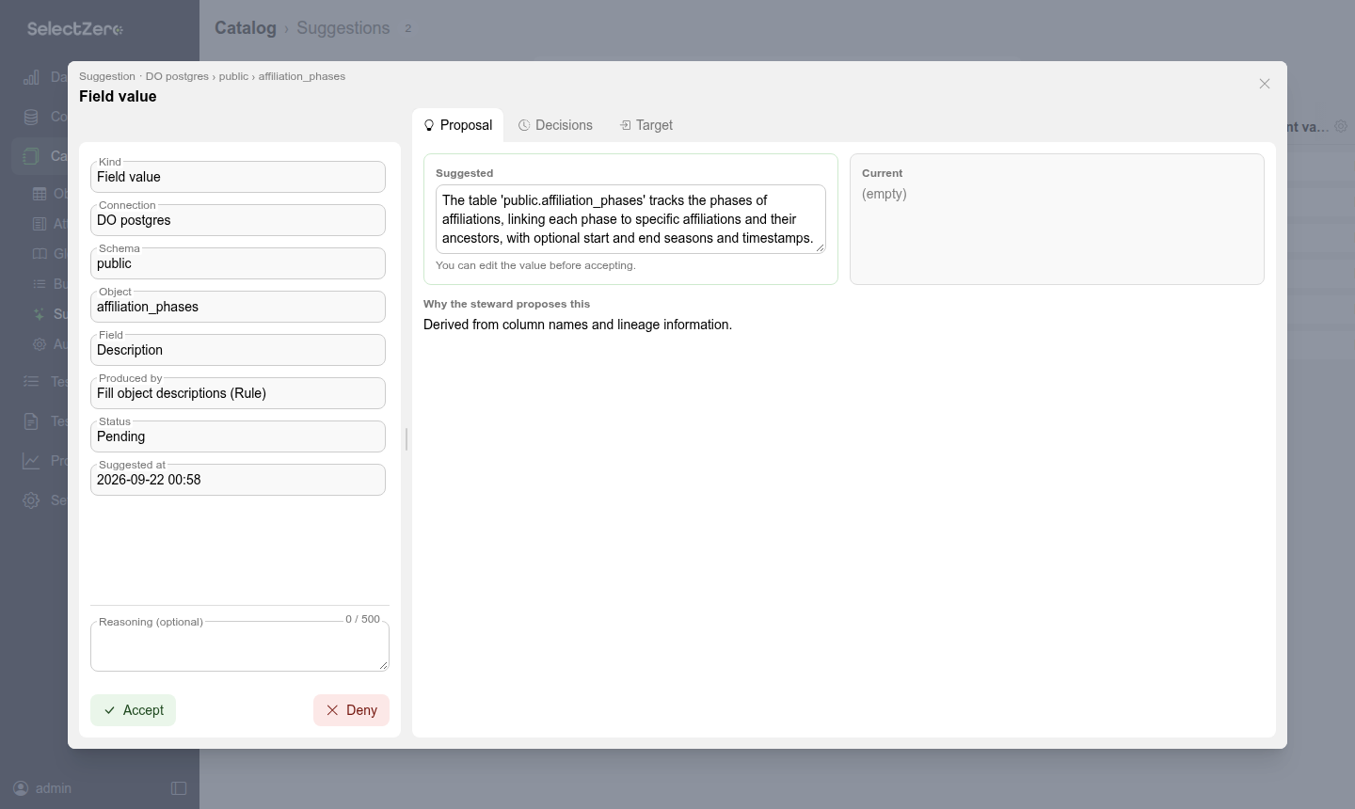The height and width of the screenshot is (809, 1355).
Task: Click the Catalog breadcrumb link
Action: pyautogui.click(x=246, y=28)
